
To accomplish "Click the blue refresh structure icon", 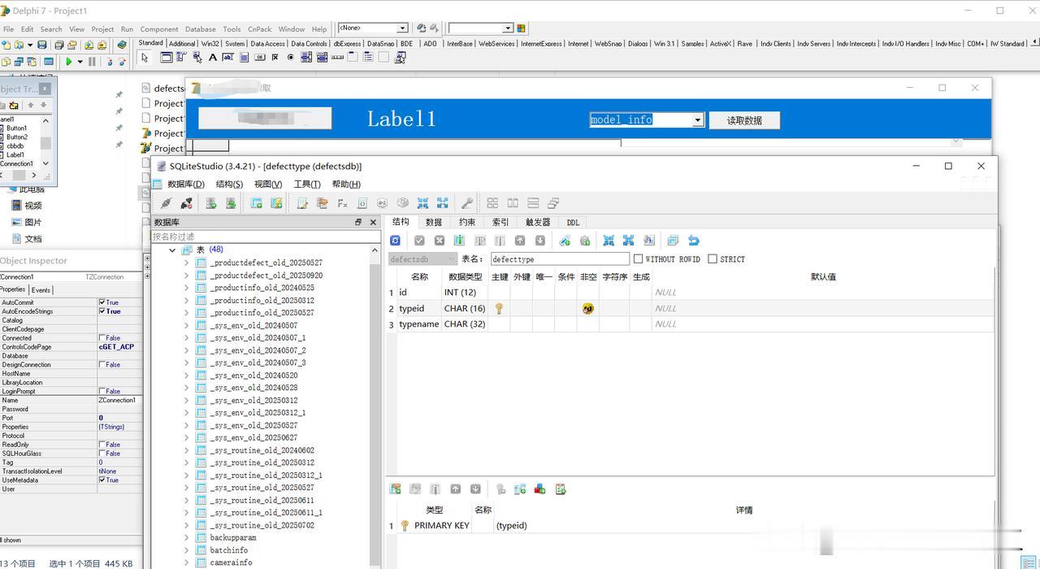I will tap(395, 241).
